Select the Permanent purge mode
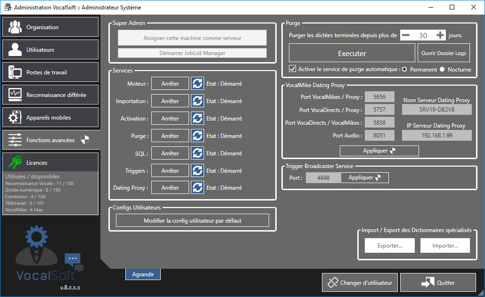This screenshot has height=297, width=485. pos(404,70)
